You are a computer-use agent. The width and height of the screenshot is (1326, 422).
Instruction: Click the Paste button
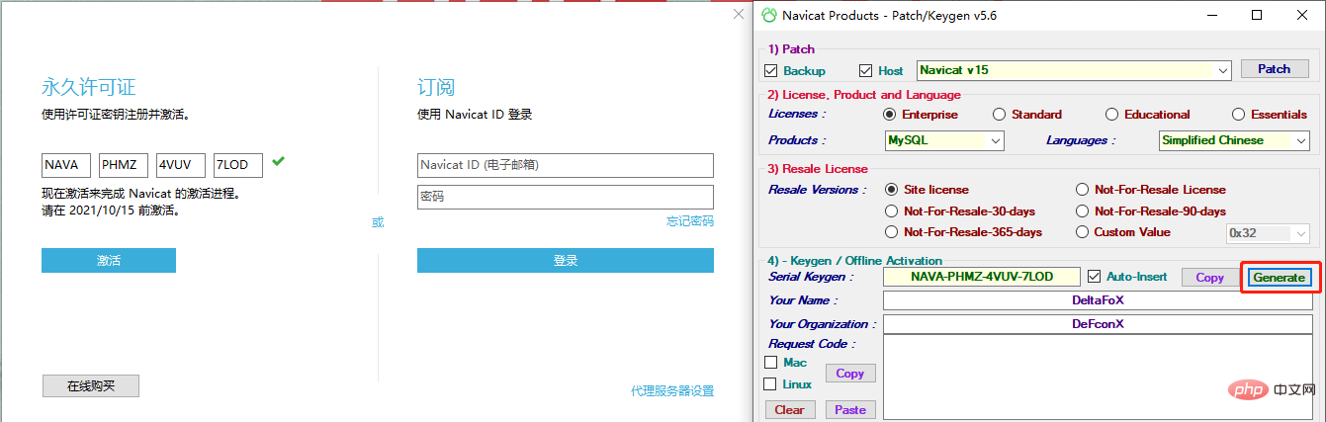pyautogui.click(x=849, y=410)
